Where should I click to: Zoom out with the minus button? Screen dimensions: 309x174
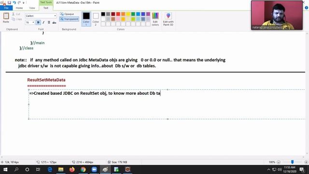279,162
